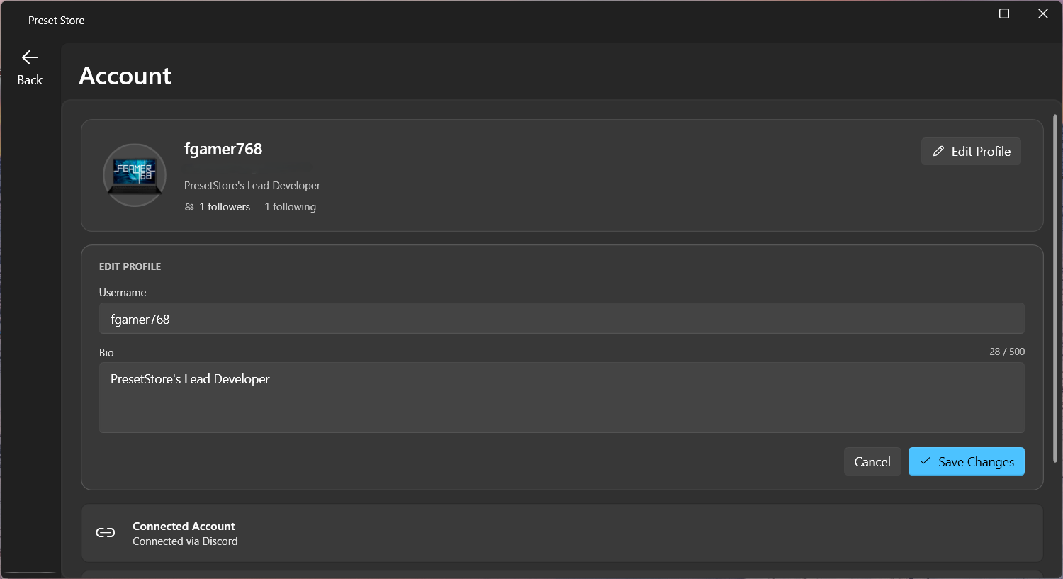1063x579 pixels.
Task: Open the fgamer768 profile avatar
Action: [135, 175]
